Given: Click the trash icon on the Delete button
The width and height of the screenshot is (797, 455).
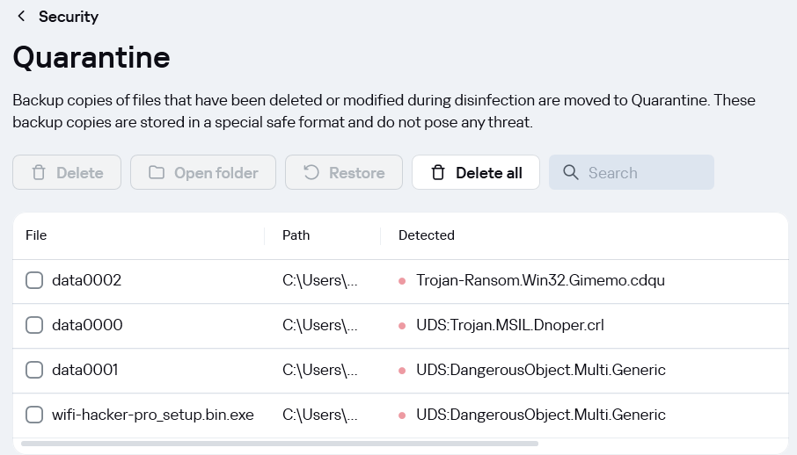Looking at the screenshot, I should click(39, 173).
